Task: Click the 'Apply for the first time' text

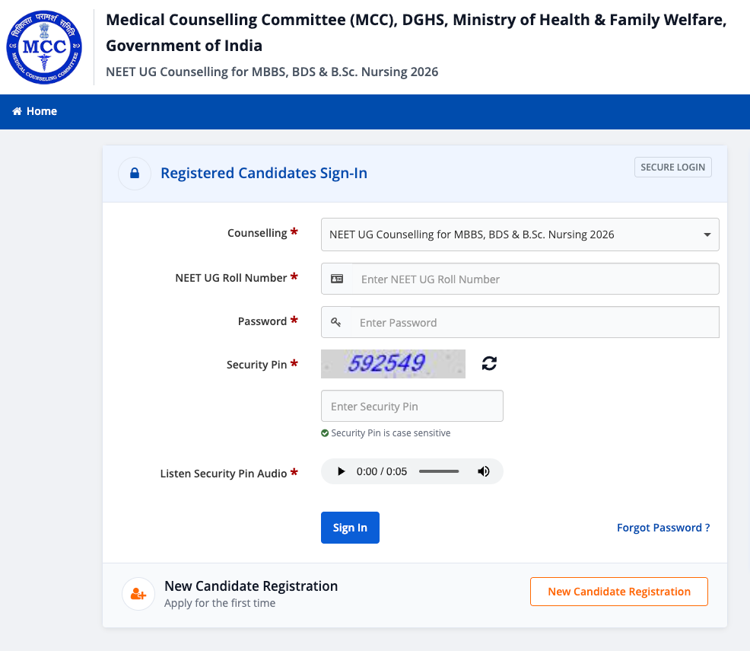Action: 220,603
